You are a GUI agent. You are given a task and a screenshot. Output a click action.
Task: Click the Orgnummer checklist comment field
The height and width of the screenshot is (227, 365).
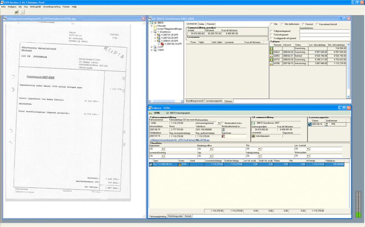click(x=181, y=149)
